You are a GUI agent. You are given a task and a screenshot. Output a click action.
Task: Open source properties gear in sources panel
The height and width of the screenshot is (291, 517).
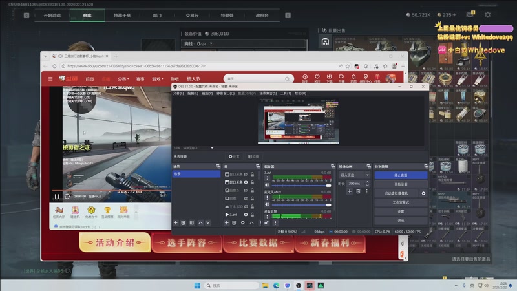click(243, 223)
